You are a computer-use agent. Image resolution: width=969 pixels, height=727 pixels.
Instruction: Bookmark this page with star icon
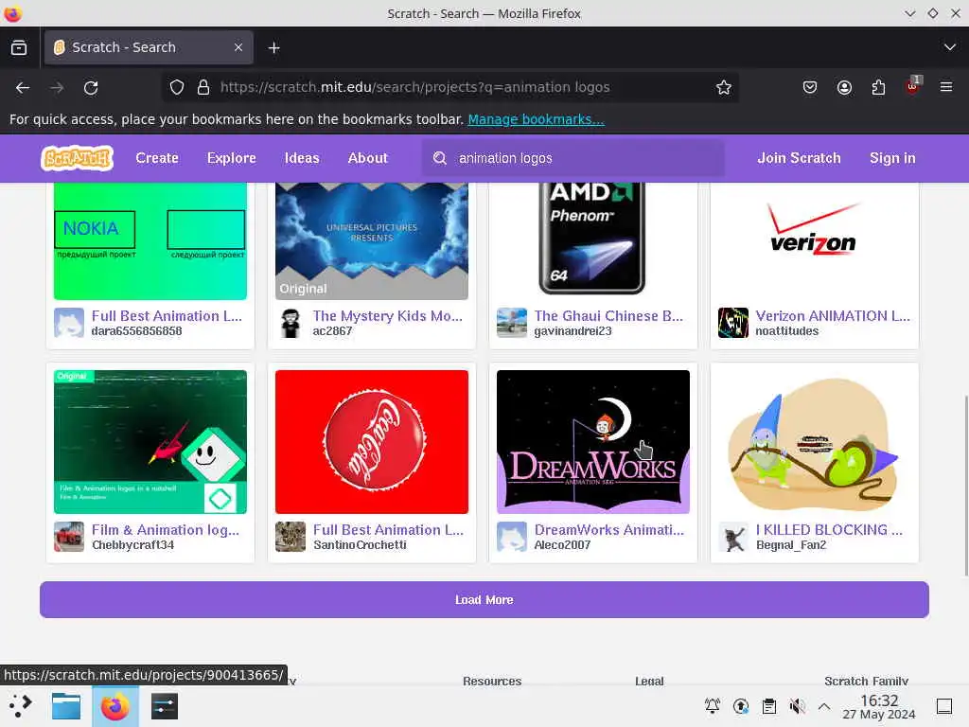(724, 88)
